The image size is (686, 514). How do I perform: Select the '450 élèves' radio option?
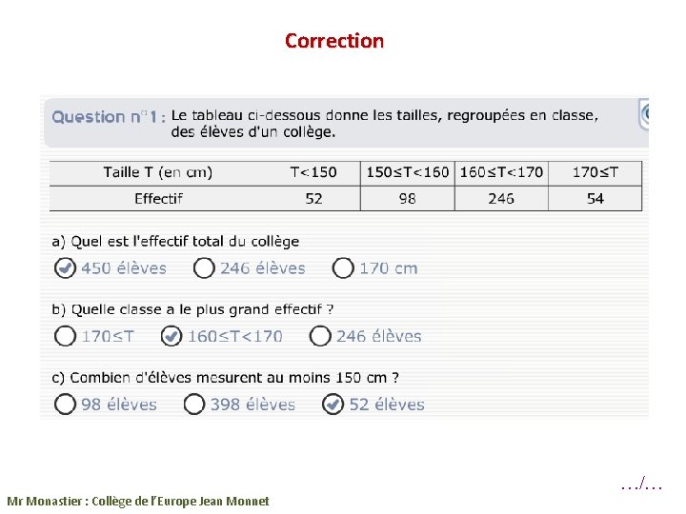click(x=65, y=268)
